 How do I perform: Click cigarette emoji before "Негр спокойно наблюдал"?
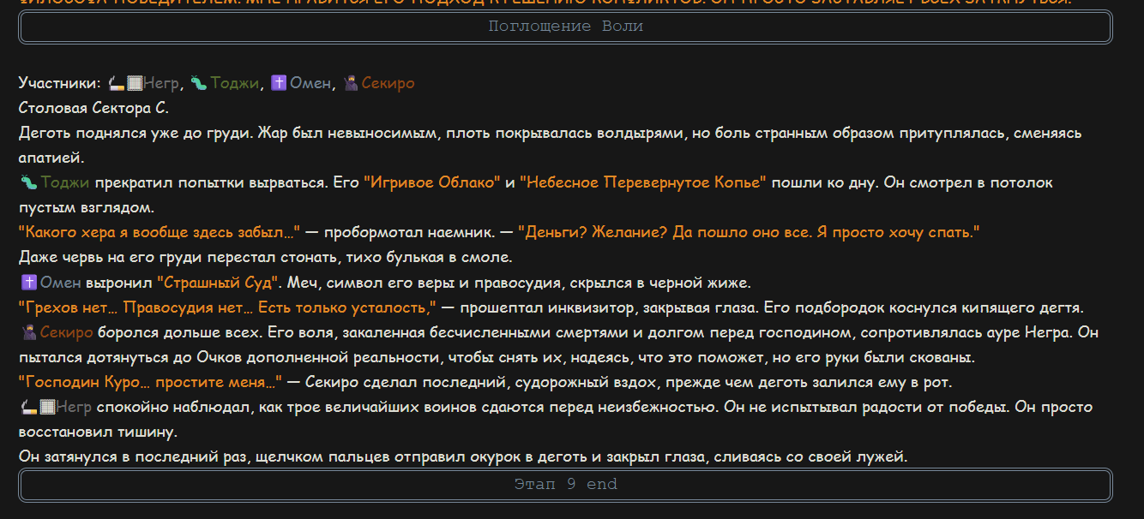click(x=27, y=407)
